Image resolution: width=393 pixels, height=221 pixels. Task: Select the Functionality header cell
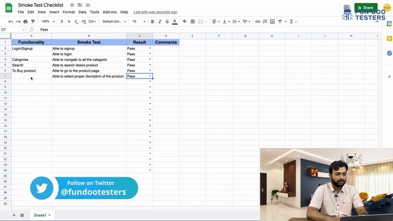pos(31,42)
